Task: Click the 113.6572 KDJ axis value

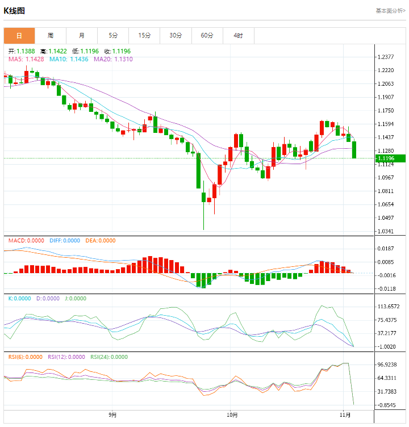Action: [x=389, y=307]
